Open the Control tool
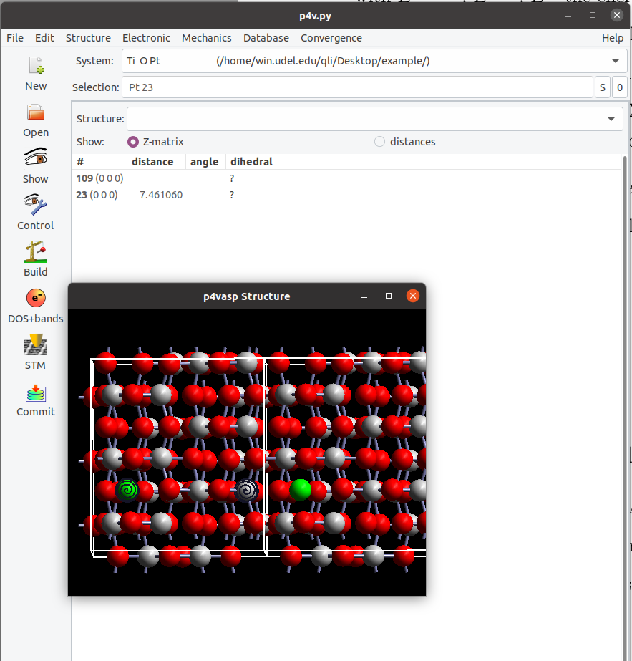This screenshot has height=661, width=632. click(36, 206)
